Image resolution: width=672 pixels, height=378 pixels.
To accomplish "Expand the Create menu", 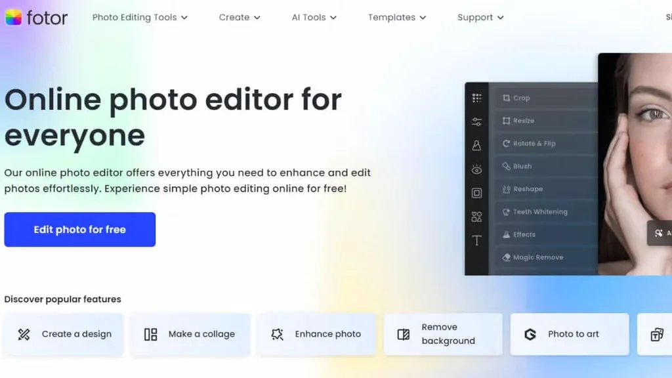I will pyautogui.click(x=240, y=18).
